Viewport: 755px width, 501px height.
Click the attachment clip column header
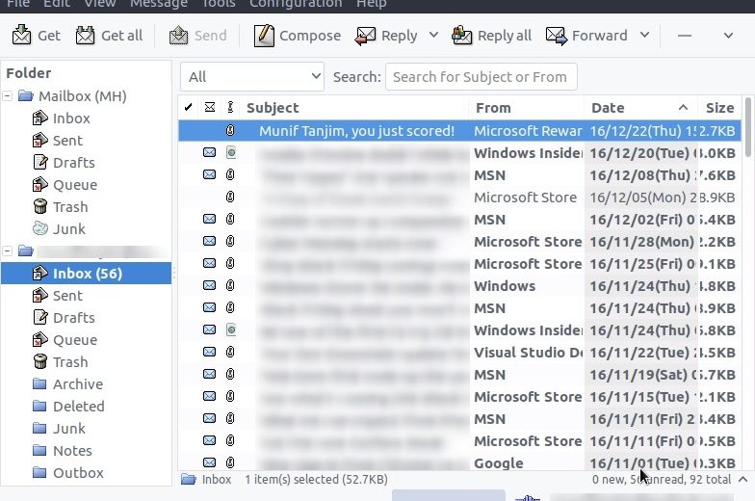230,108
